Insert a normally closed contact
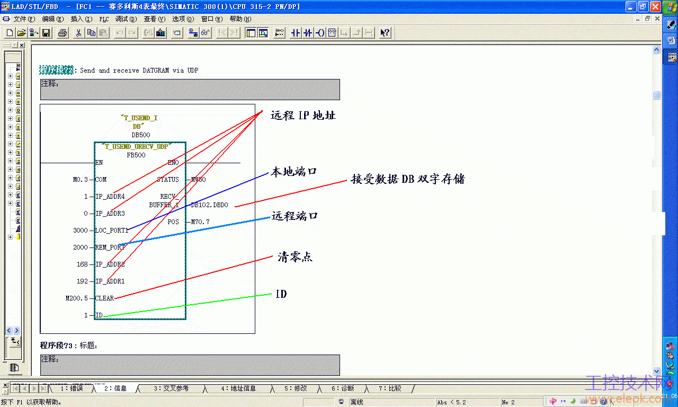Image resolution: width=678 pixels, height=407 pixels. (308, 33)
